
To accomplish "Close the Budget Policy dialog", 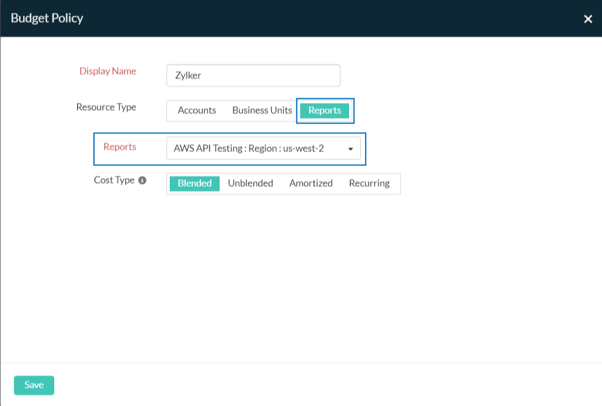I will pyautogui.click(x=588, y=19).
